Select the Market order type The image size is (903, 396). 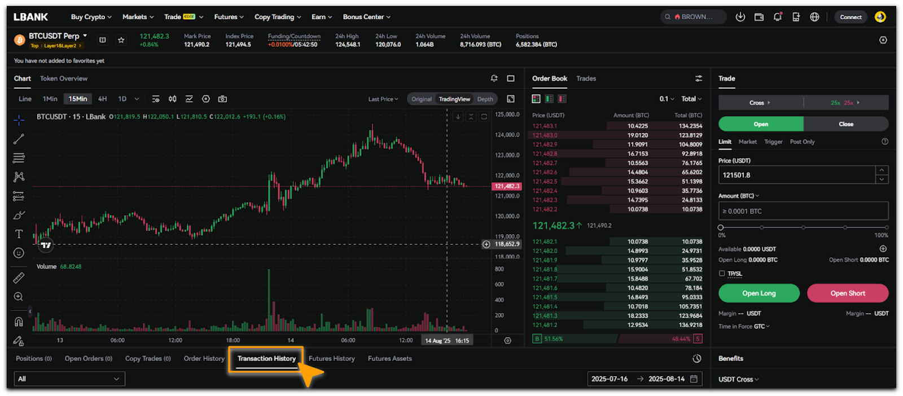point(748,142)
